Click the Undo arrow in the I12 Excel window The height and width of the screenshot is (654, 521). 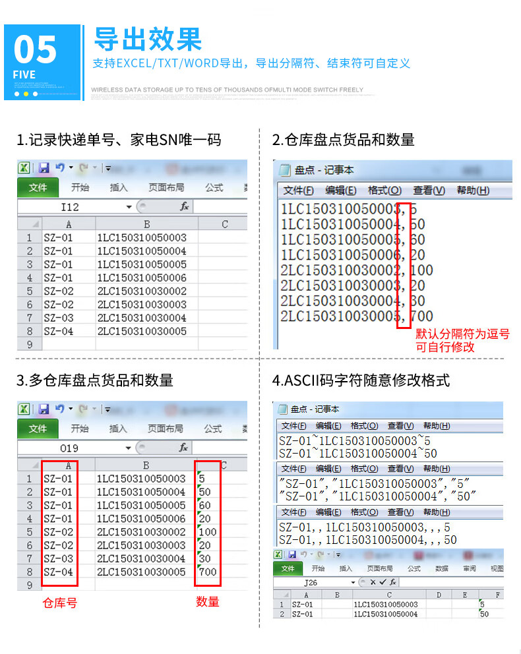60,168
